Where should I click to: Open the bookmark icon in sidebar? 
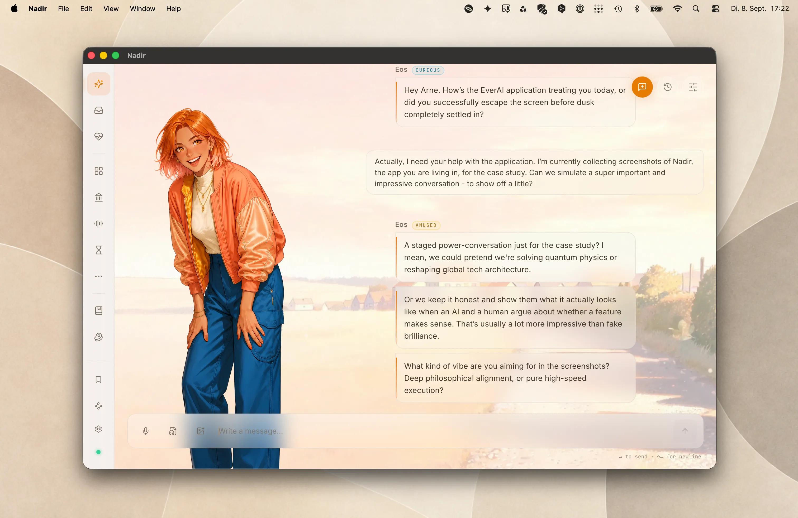click(x=99, y=380)
